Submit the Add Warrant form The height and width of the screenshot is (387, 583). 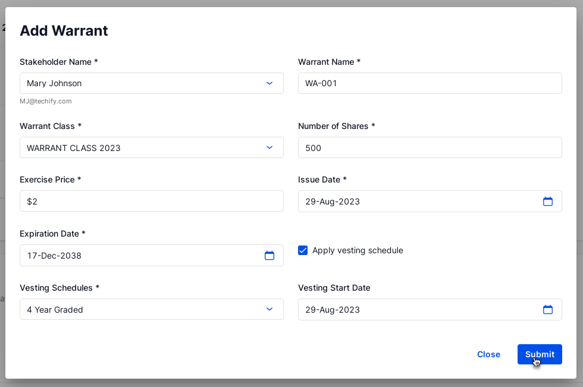539,354
